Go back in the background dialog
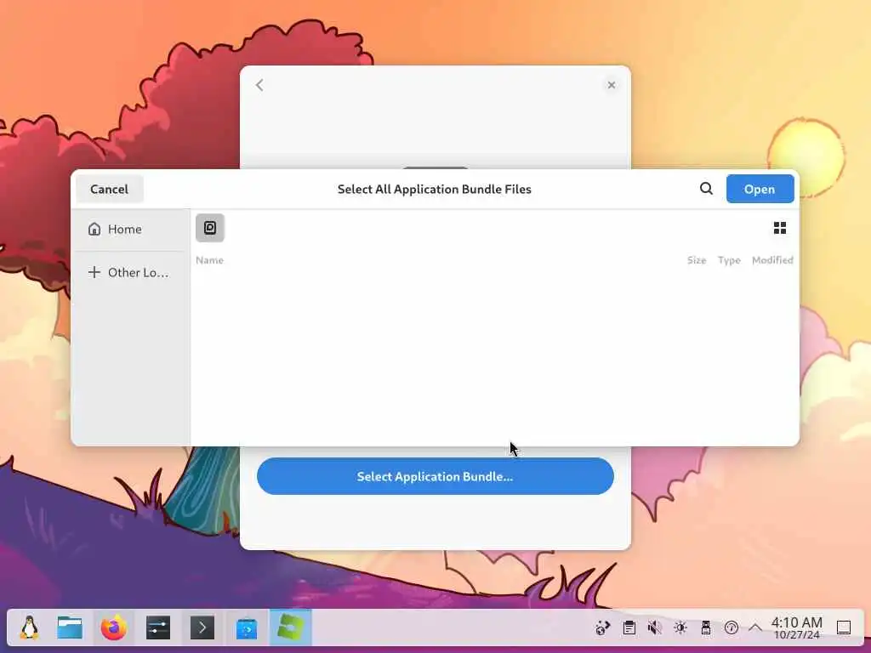This screenshot has height=653, width=871. (x=259, y=85)
